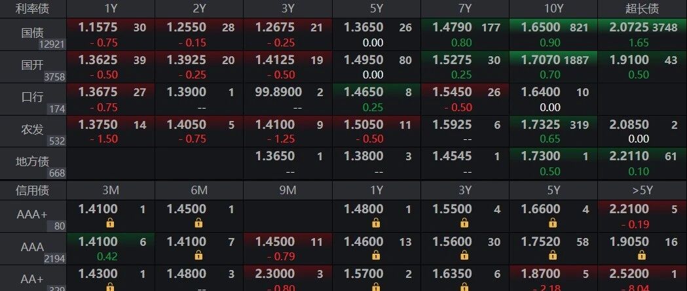Click lock icon under AAA >5Y 1.9050
This screenshot has height=291, width=687.
(x=641, y=255)
